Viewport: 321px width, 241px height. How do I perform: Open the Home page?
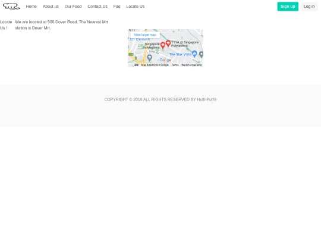point(32,7)
